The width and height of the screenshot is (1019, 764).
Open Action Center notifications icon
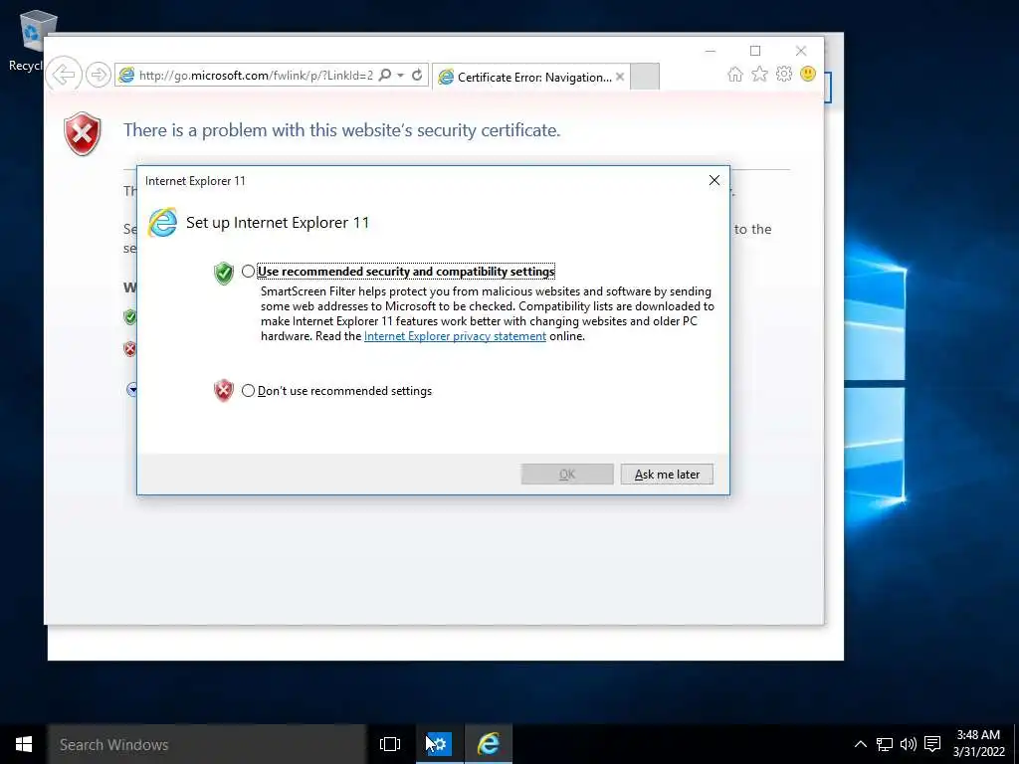932,744
